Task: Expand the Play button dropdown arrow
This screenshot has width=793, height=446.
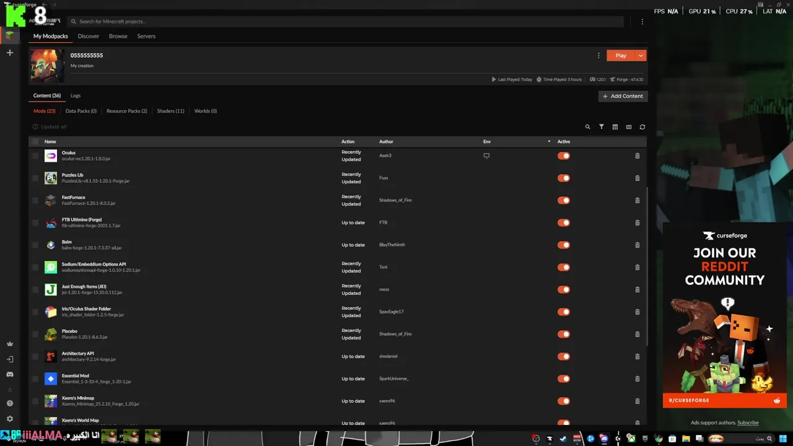Action: (641, 56)
